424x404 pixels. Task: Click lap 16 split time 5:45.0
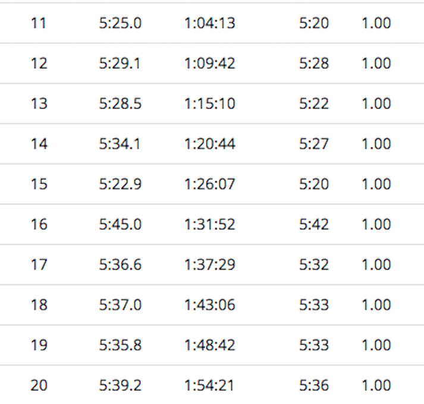coord(120,225)
